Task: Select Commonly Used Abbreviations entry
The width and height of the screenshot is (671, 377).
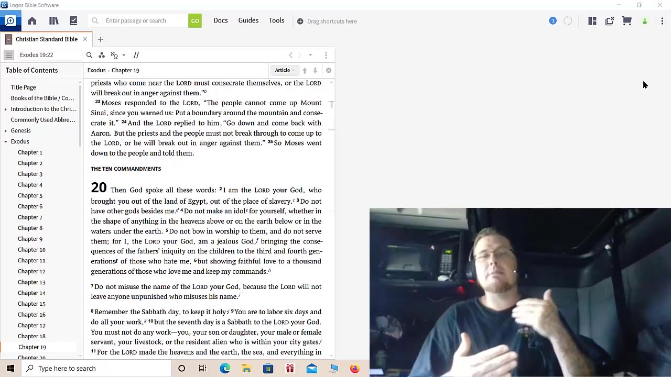Action: point(43,120)
